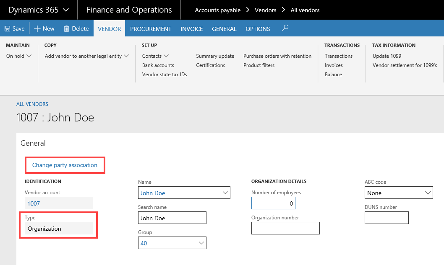The width and height of the screenshot is (444, 265).
Task: Click Vendor settlement for 1099's
Action: pos(405,65)
